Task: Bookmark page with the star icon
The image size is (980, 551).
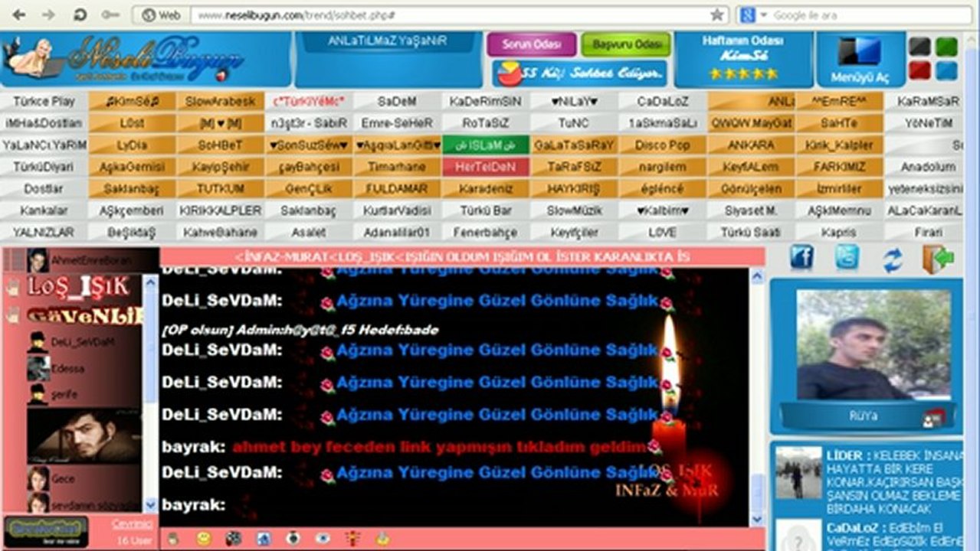Action: [716, 15]
